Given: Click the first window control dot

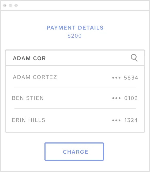Looking at the screenshot, I should point(5,5).
